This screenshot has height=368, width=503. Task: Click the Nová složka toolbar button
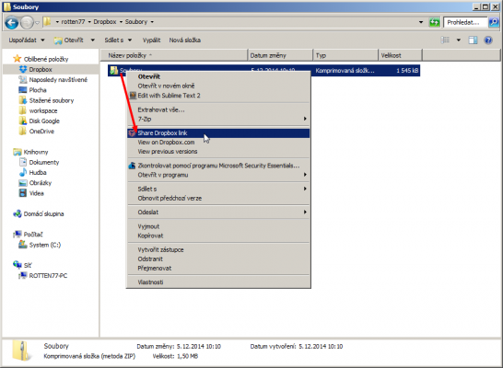[x=185, y=40]
